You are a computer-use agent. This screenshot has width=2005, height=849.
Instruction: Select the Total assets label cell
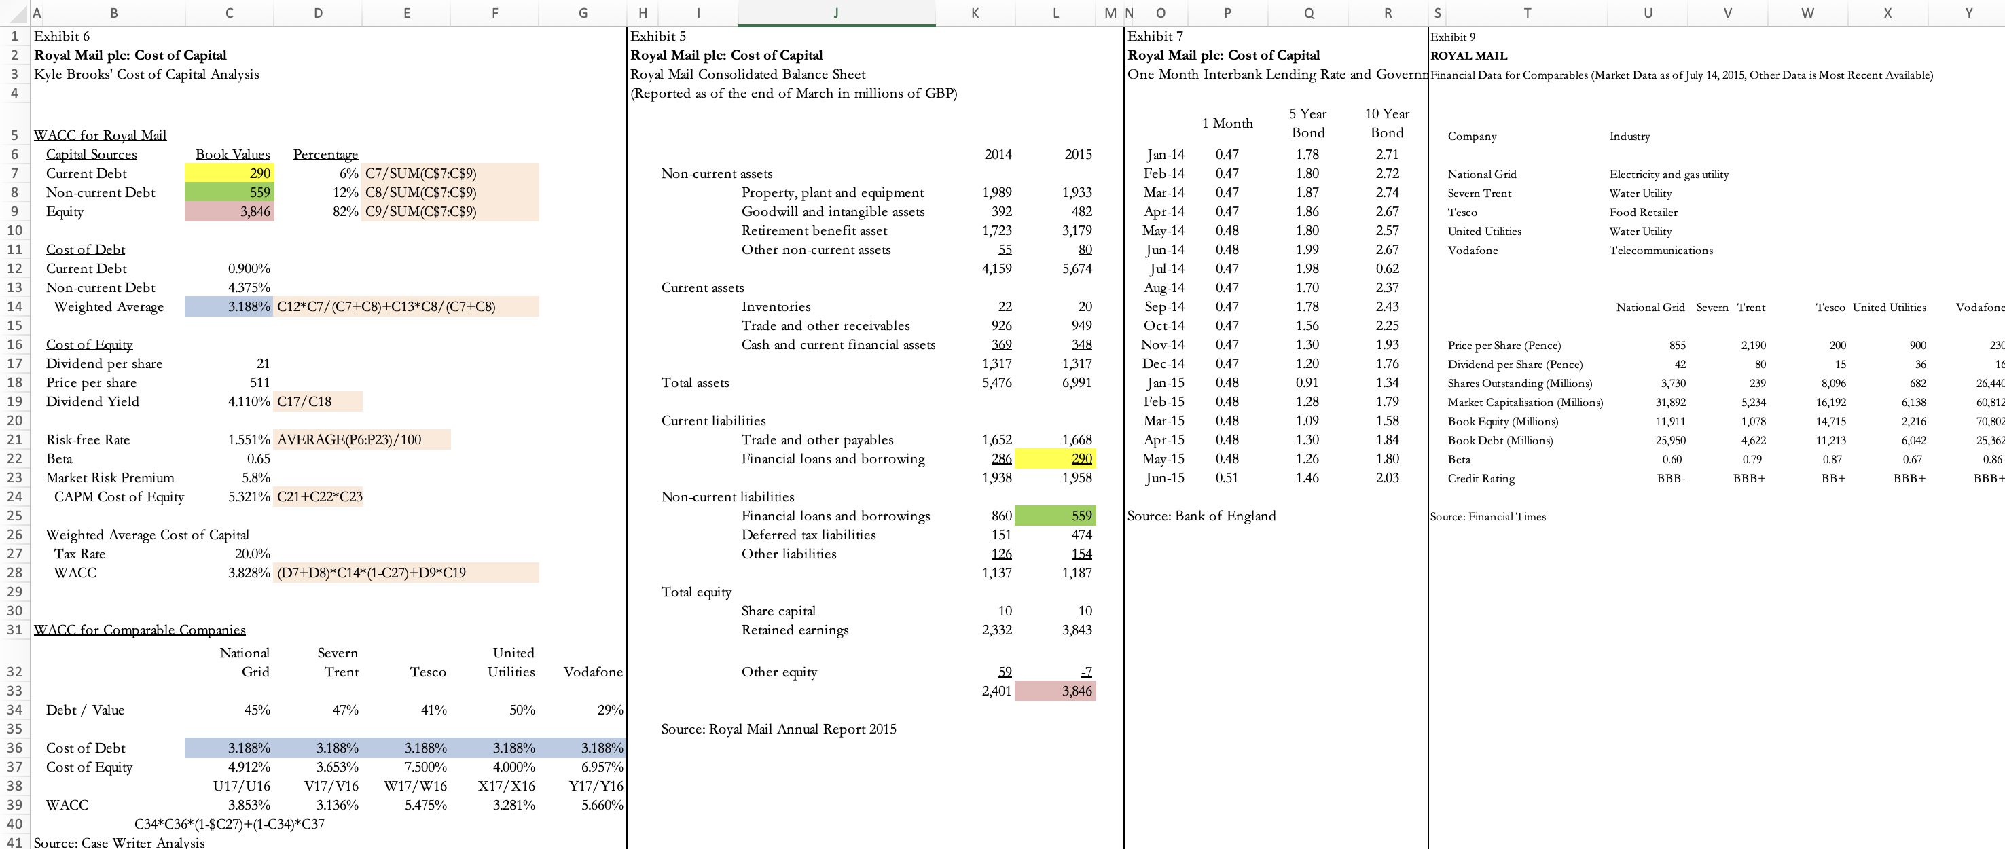(696, 382)
